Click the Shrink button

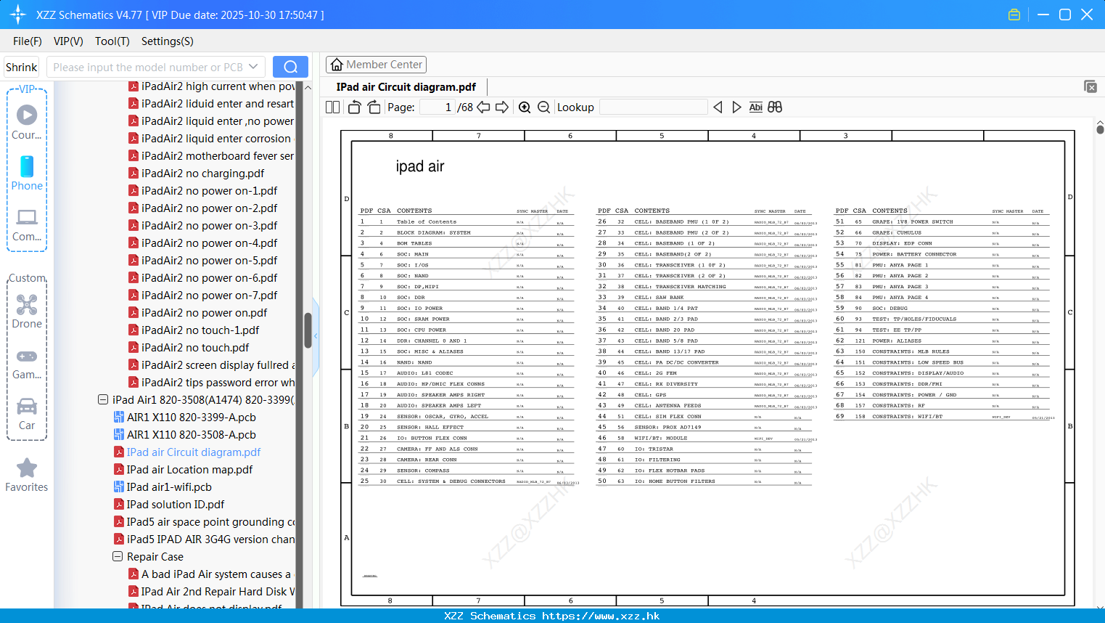tap(22, 67)
